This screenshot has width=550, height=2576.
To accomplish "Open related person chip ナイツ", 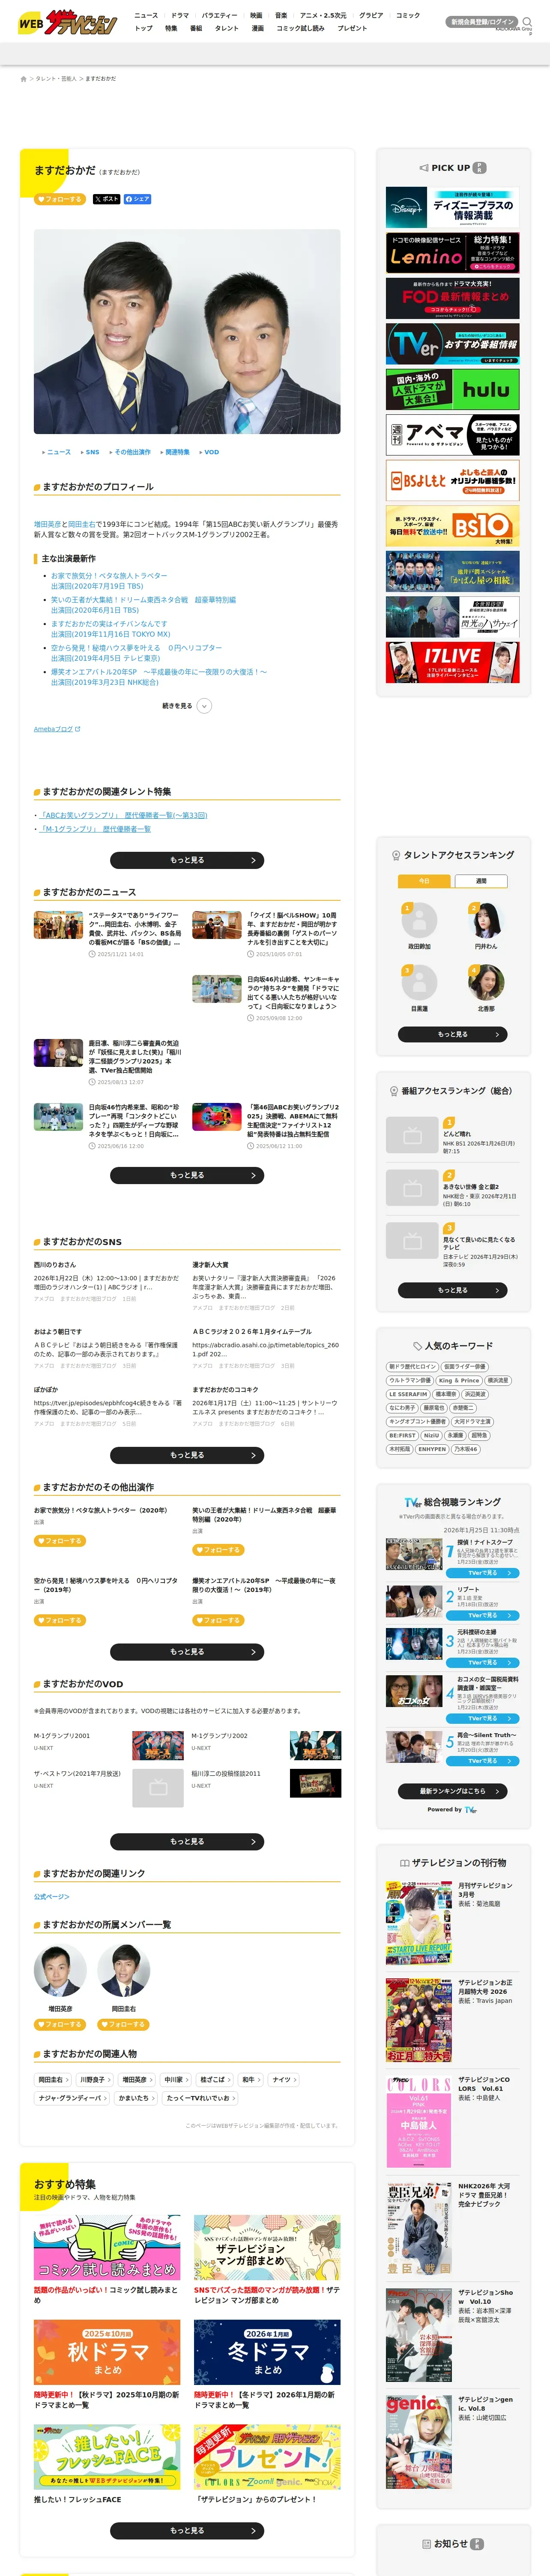I will pyautogui.click(x=284, y=2080).
